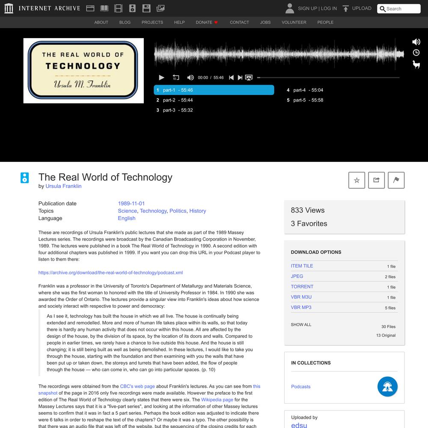
Task: Download JPEG files option
Action: coord(297,276)
